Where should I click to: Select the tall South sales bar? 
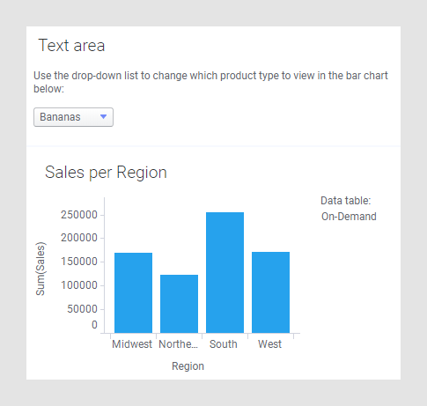pos(225,272)
